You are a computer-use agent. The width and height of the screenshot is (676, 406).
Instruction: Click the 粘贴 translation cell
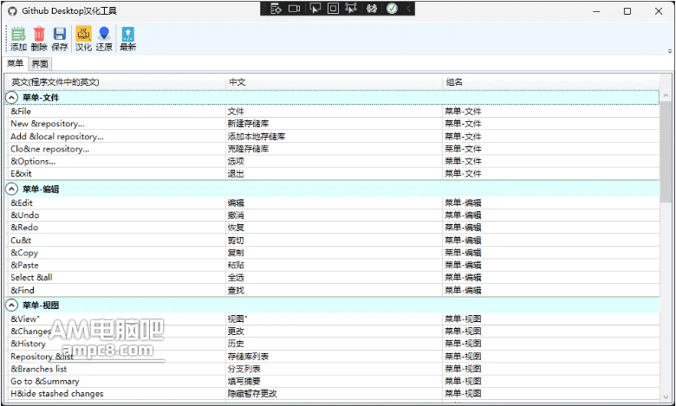(x=335, y=265)
